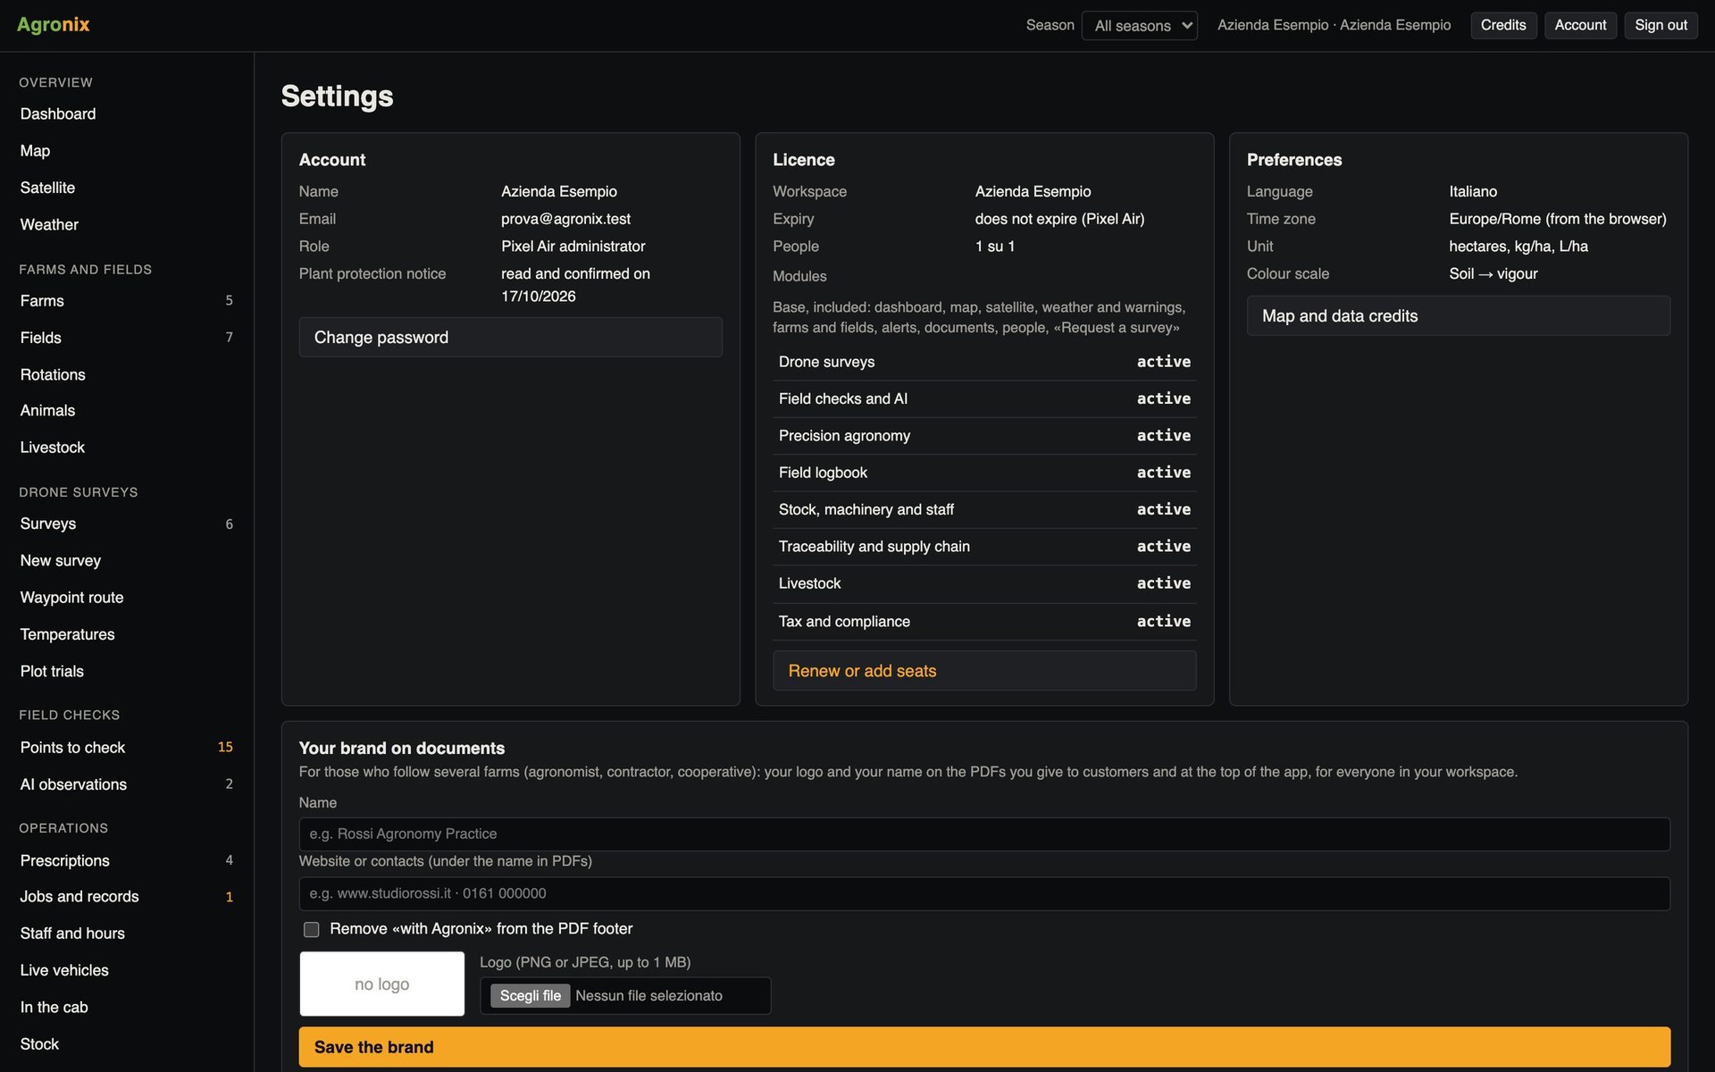
Task: Click the Tax and compliance module row
Action: click(x=984, y=622)
